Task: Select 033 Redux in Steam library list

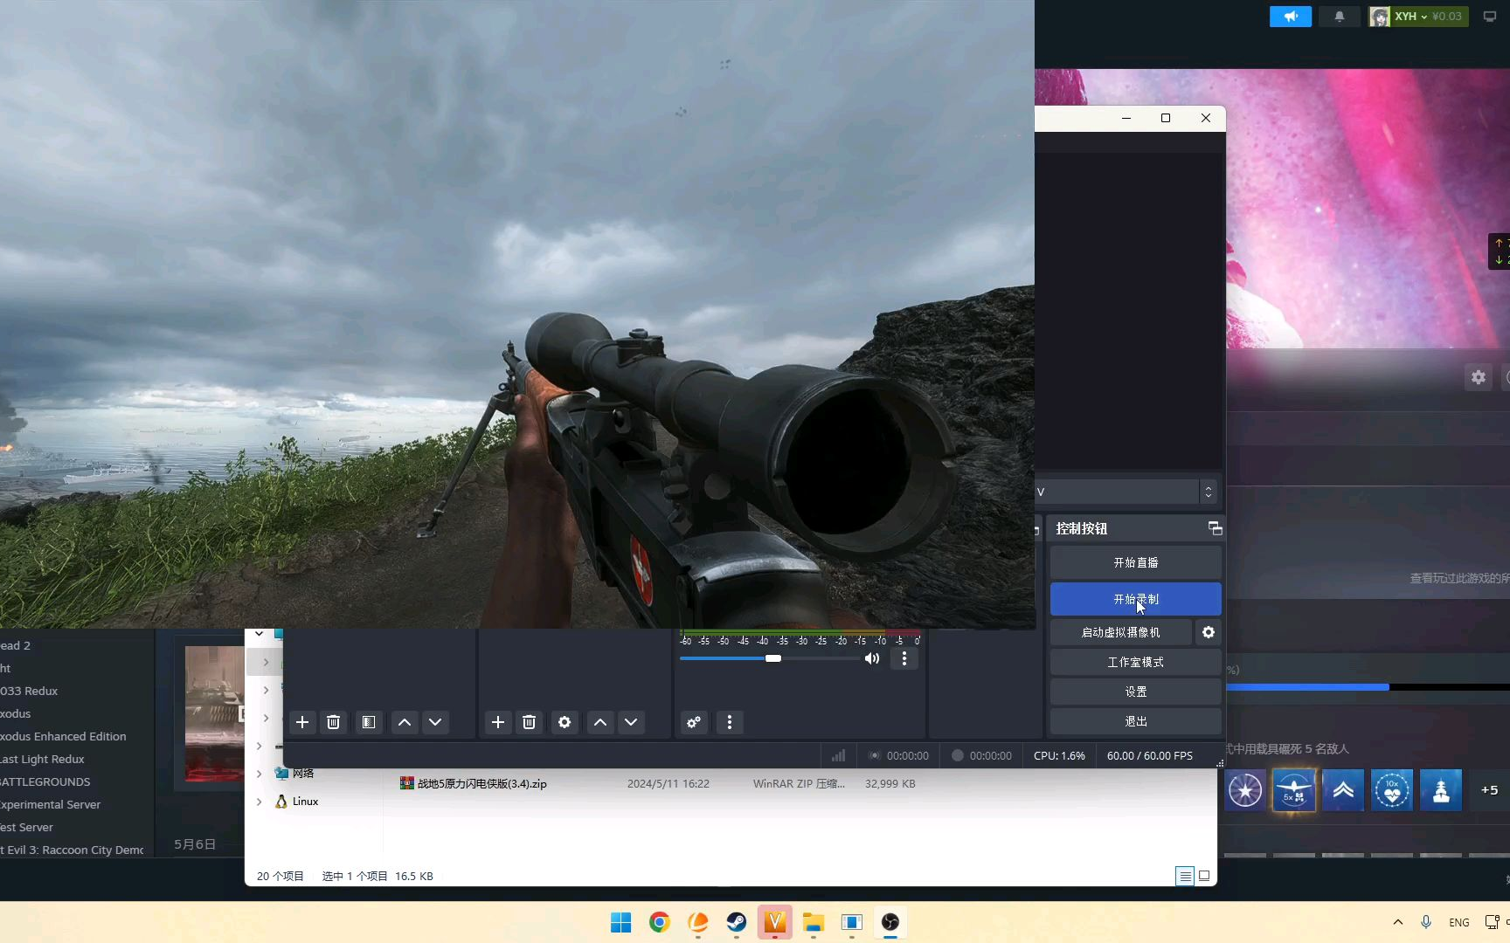Action: (x=29, y=691)
